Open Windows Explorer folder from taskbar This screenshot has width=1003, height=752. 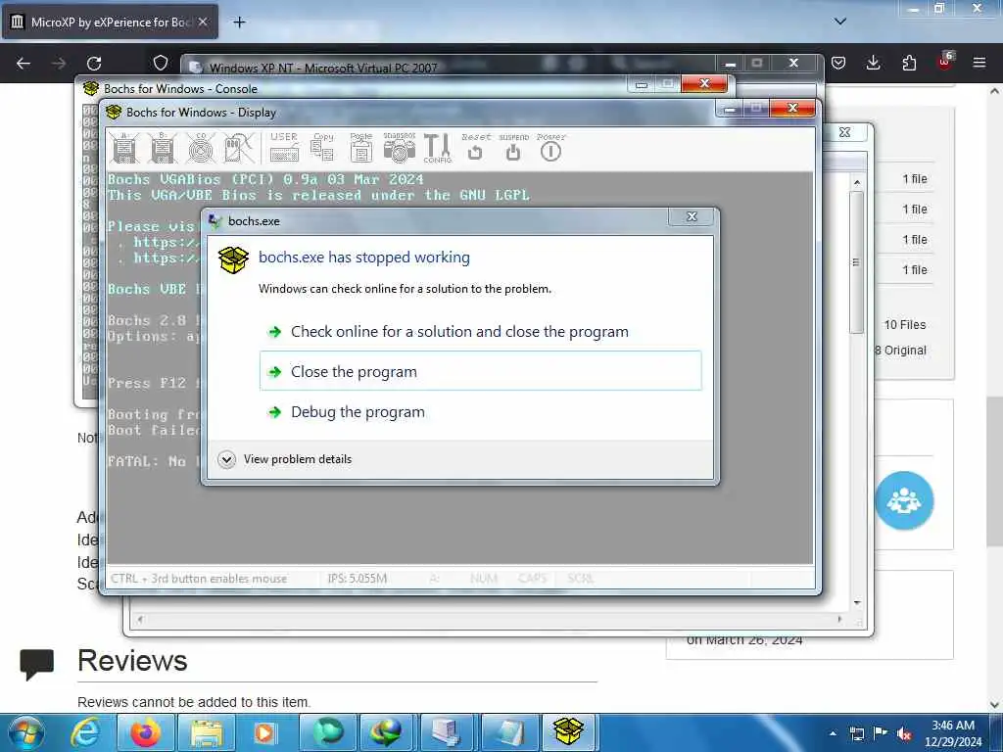click(x=207, y=732)
